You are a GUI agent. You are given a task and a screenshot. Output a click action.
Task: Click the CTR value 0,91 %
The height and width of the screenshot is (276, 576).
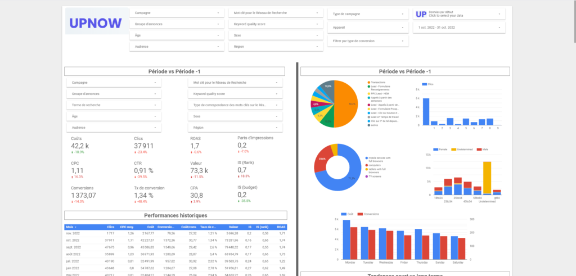click(x=143, y=170)
